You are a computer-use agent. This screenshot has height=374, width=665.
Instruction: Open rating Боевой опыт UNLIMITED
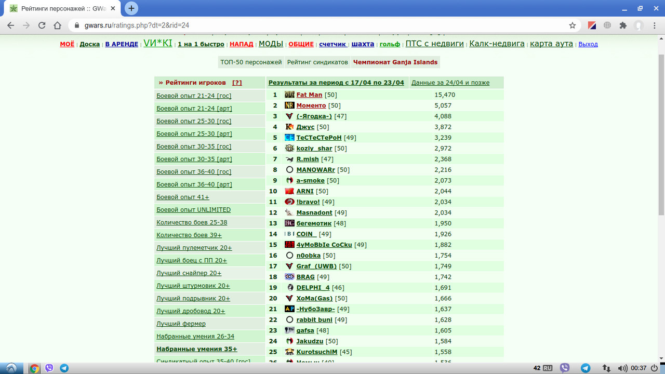point(193,210)
